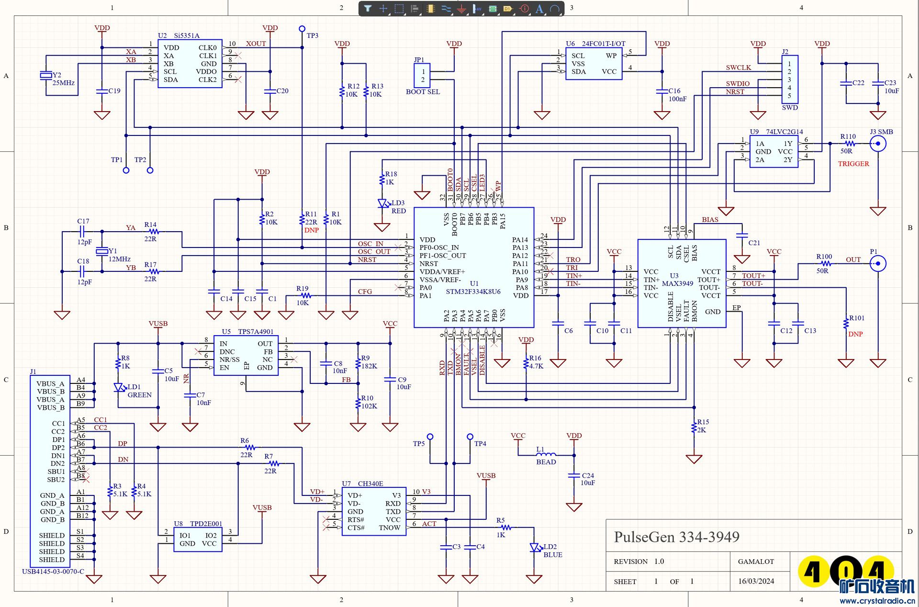Select the MAX3949 U3 chip symbol
Image resolution: width=919 pixels, height=607 pixels.
[681, 283]
